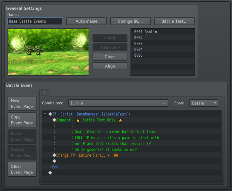This screenshot has width=232, height=191.
Task: Switch to event page tab 1
Action: click(45, 93)
